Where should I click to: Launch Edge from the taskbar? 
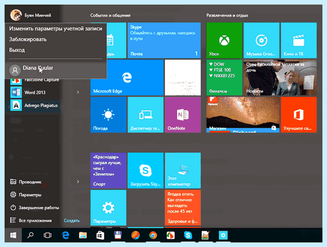[65, 236]
